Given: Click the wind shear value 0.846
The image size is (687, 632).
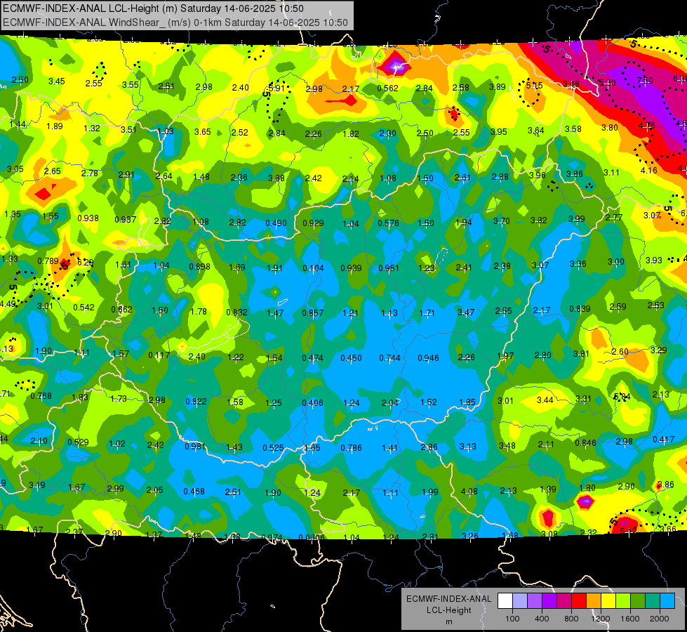Looking at the screenshot, I should pos(586,442).
